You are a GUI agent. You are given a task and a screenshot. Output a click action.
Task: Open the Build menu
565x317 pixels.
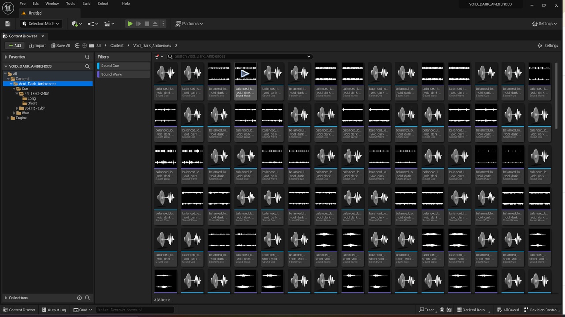pos(87,4)
